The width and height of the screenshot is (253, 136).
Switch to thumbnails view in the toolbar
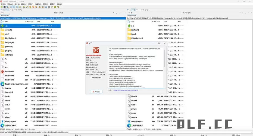point(17,7)
